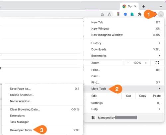The image size is (166, 135).
Task: Close the open Chrome tab
Action: [x=135, y=6]
